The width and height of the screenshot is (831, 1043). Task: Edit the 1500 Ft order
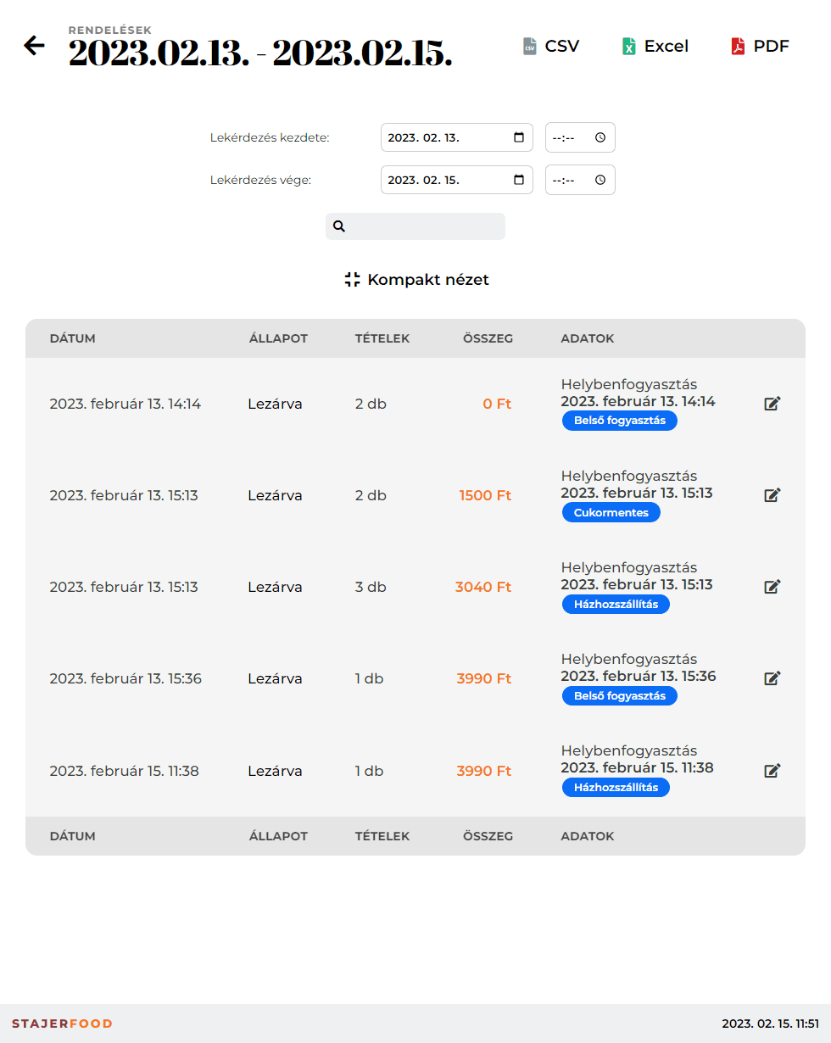772,495
